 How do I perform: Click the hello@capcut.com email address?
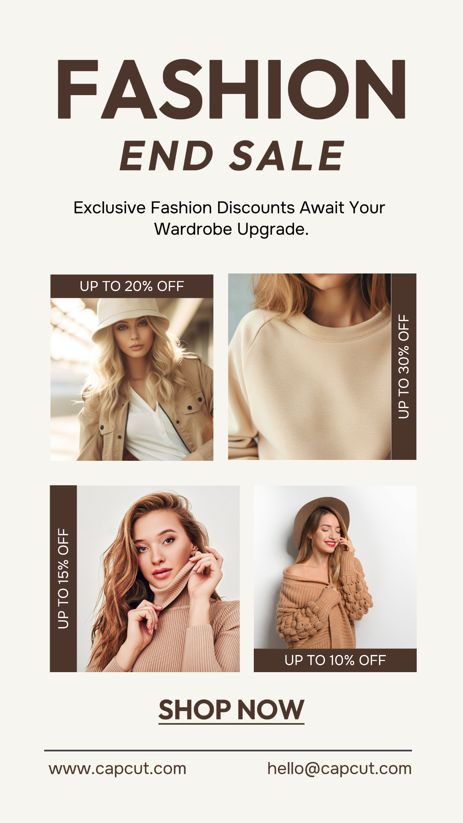(x=339, y=769)
